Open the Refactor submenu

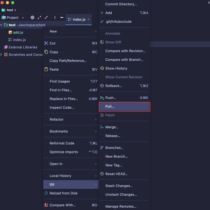(x=71, y=119)
